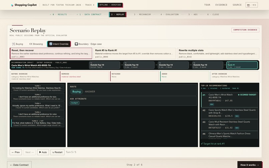This screenshot has height=168, width=269.
Task: Choose the 'Rewrite multiple slots' scenario card
Action: point(218,53)
